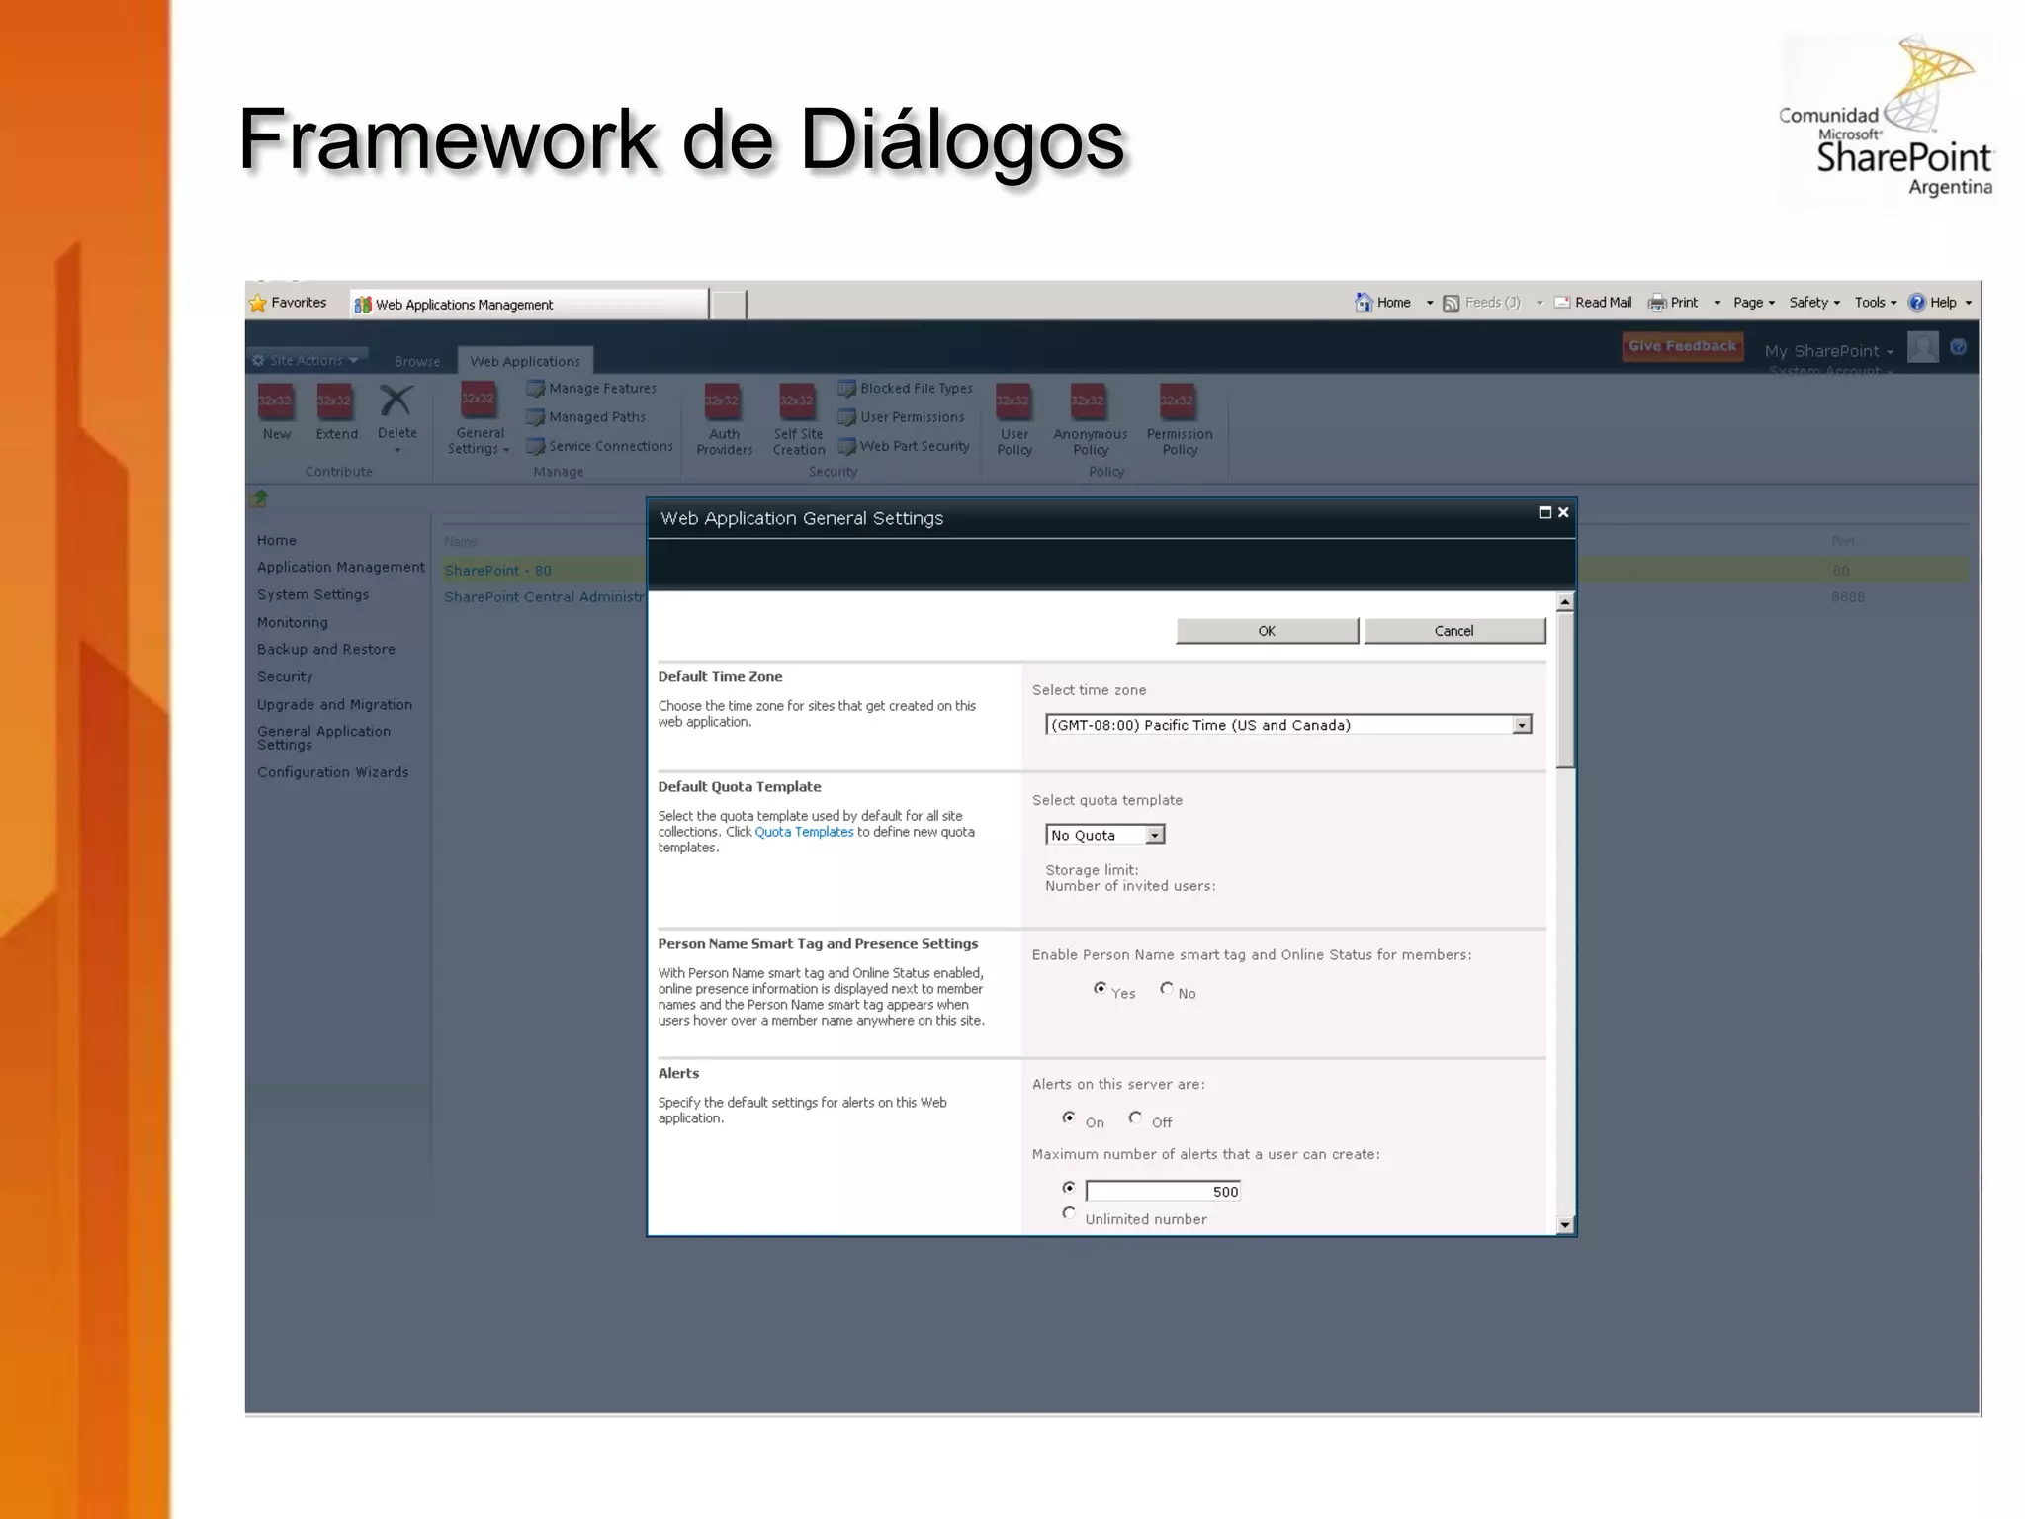This screenshot has height=1519, width=2025.
Task: Click Manage Features ribbon item
Action: (x=592, y=389)
